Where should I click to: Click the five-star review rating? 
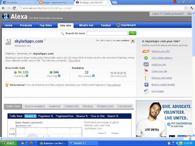tap(118, 73)
